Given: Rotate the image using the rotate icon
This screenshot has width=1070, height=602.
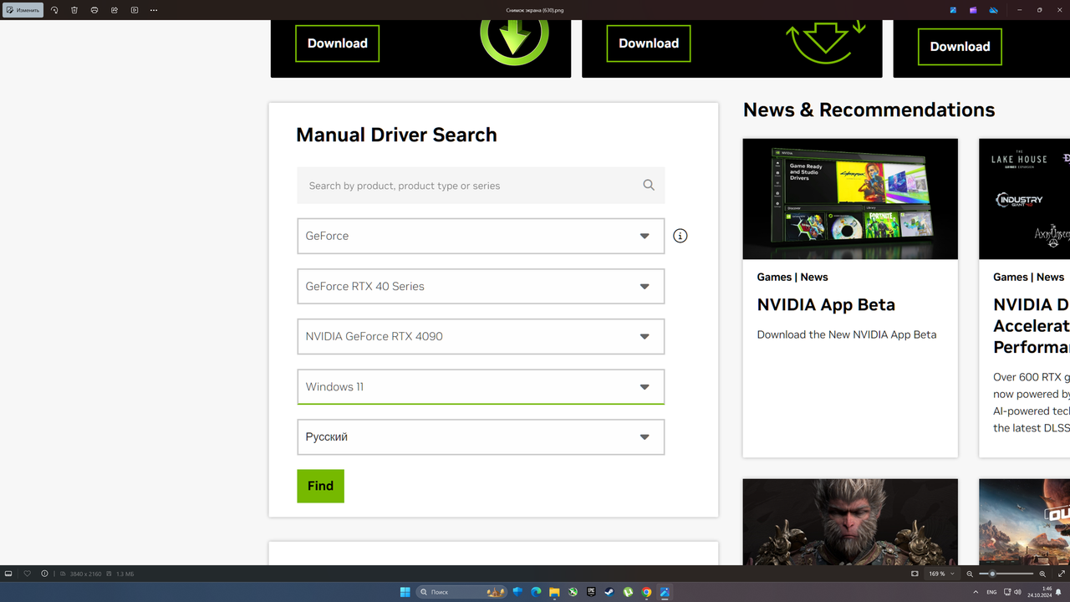Looking at the screenshot, I should click(x=54, y=10).
